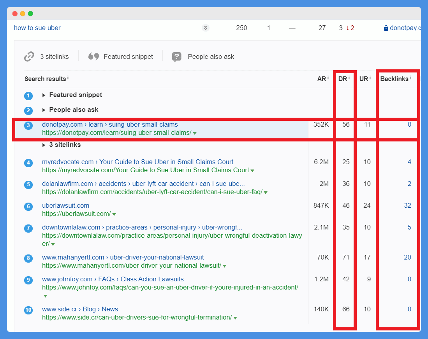
Task: Open dropdown arrow after mahanyertl.com URL
Action: click(x=224, y=266)
